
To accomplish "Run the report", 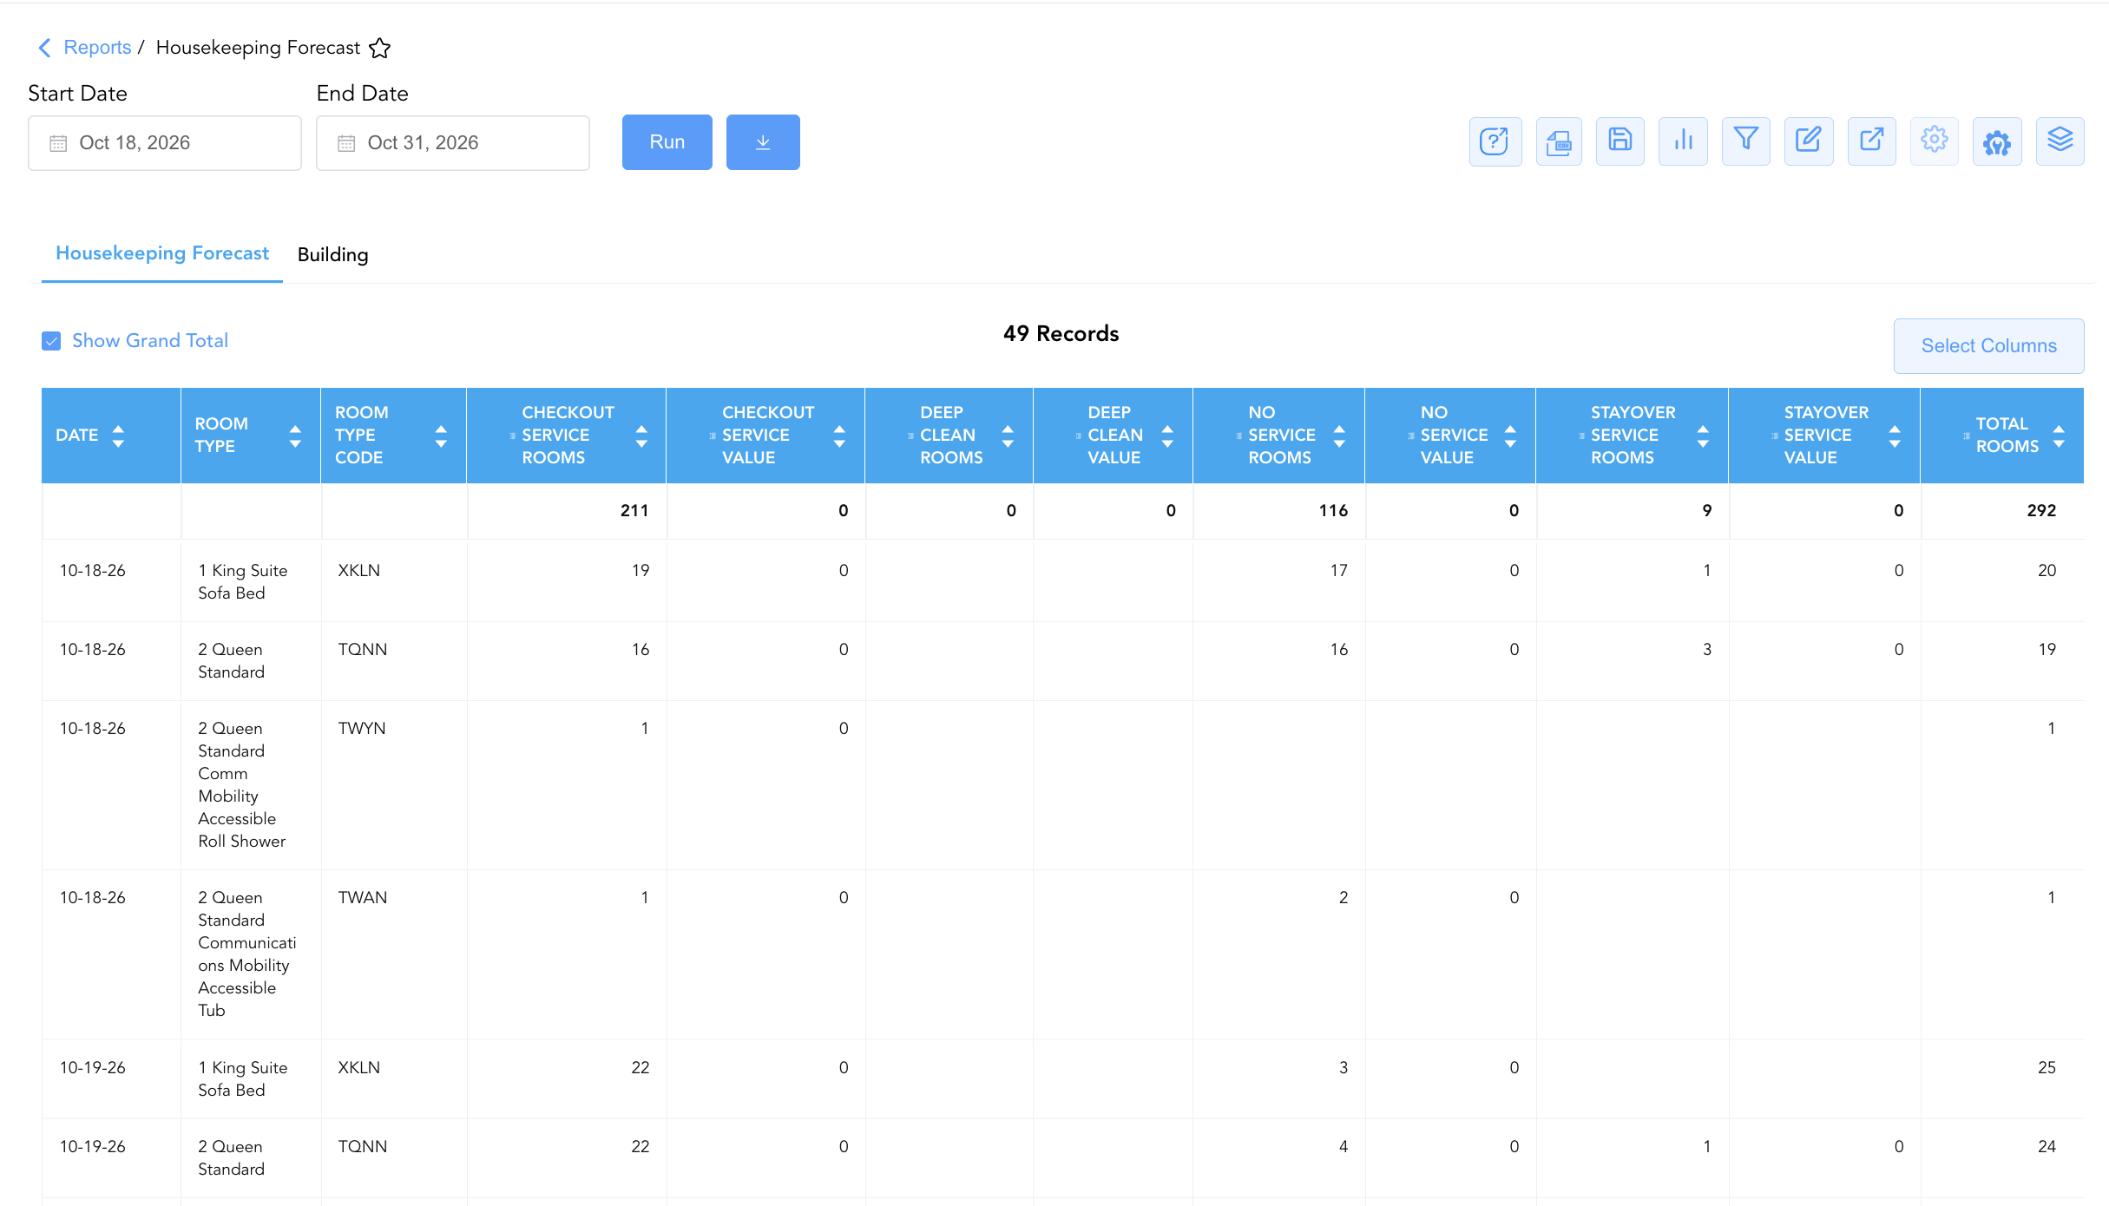I will click(x=667, y=142).
